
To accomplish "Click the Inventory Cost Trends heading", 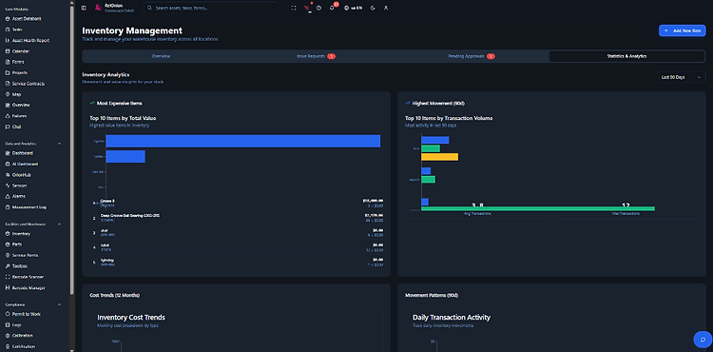I will pyautogui.click(x=131, y=318).
